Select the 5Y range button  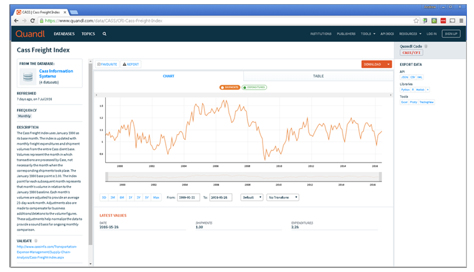point(147,197)
